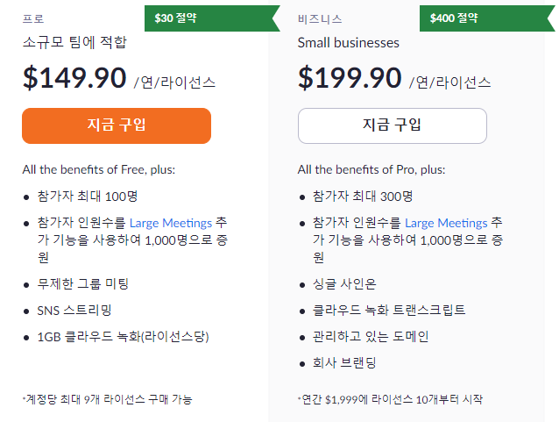Click the $199.90 price text
The width and height of the screenshot is (559, 422).
tap(350, 78)
